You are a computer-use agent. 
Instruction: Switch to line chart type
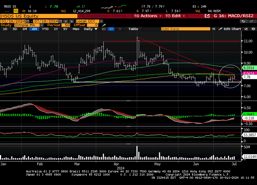pyautogui.click(x=104, y=29)
